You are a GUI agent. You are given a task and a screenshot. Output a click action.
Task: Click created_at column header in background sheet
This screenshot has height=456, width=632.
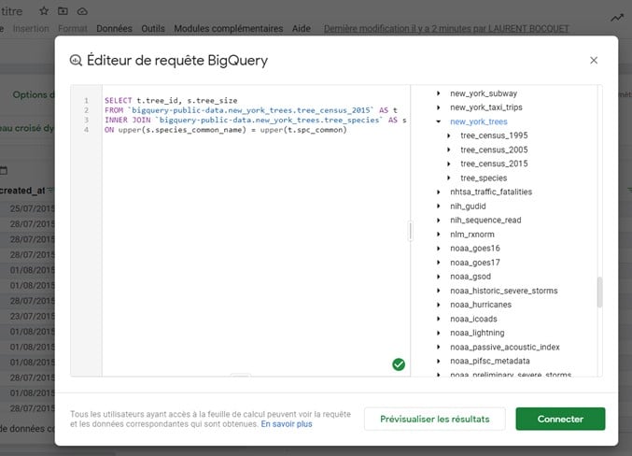click(x=23, y=191)
